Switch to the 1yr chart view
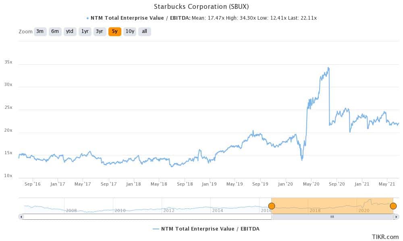 [x=85, y=31]
